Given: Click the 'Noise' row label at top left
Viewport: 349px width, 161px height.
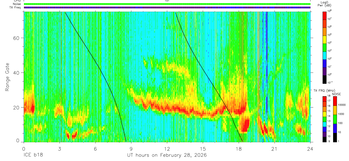Looking at the screenshot, I should click(x=17, y=4).
